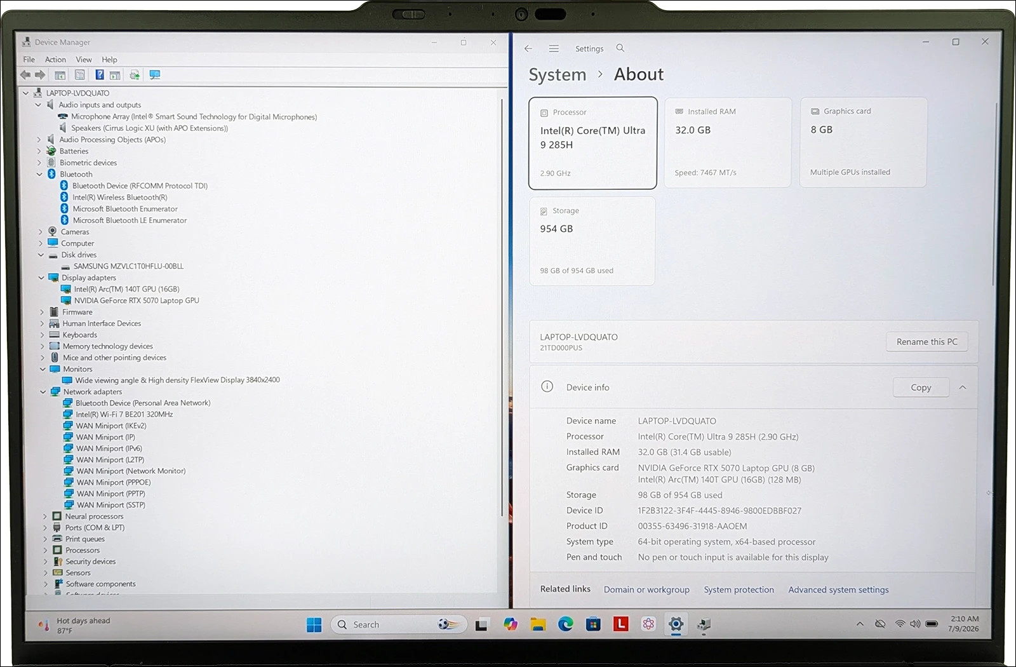This screenshot has width=1016, height=667.
Task: Click the Copy button in Device info
Action: (921, 387)
